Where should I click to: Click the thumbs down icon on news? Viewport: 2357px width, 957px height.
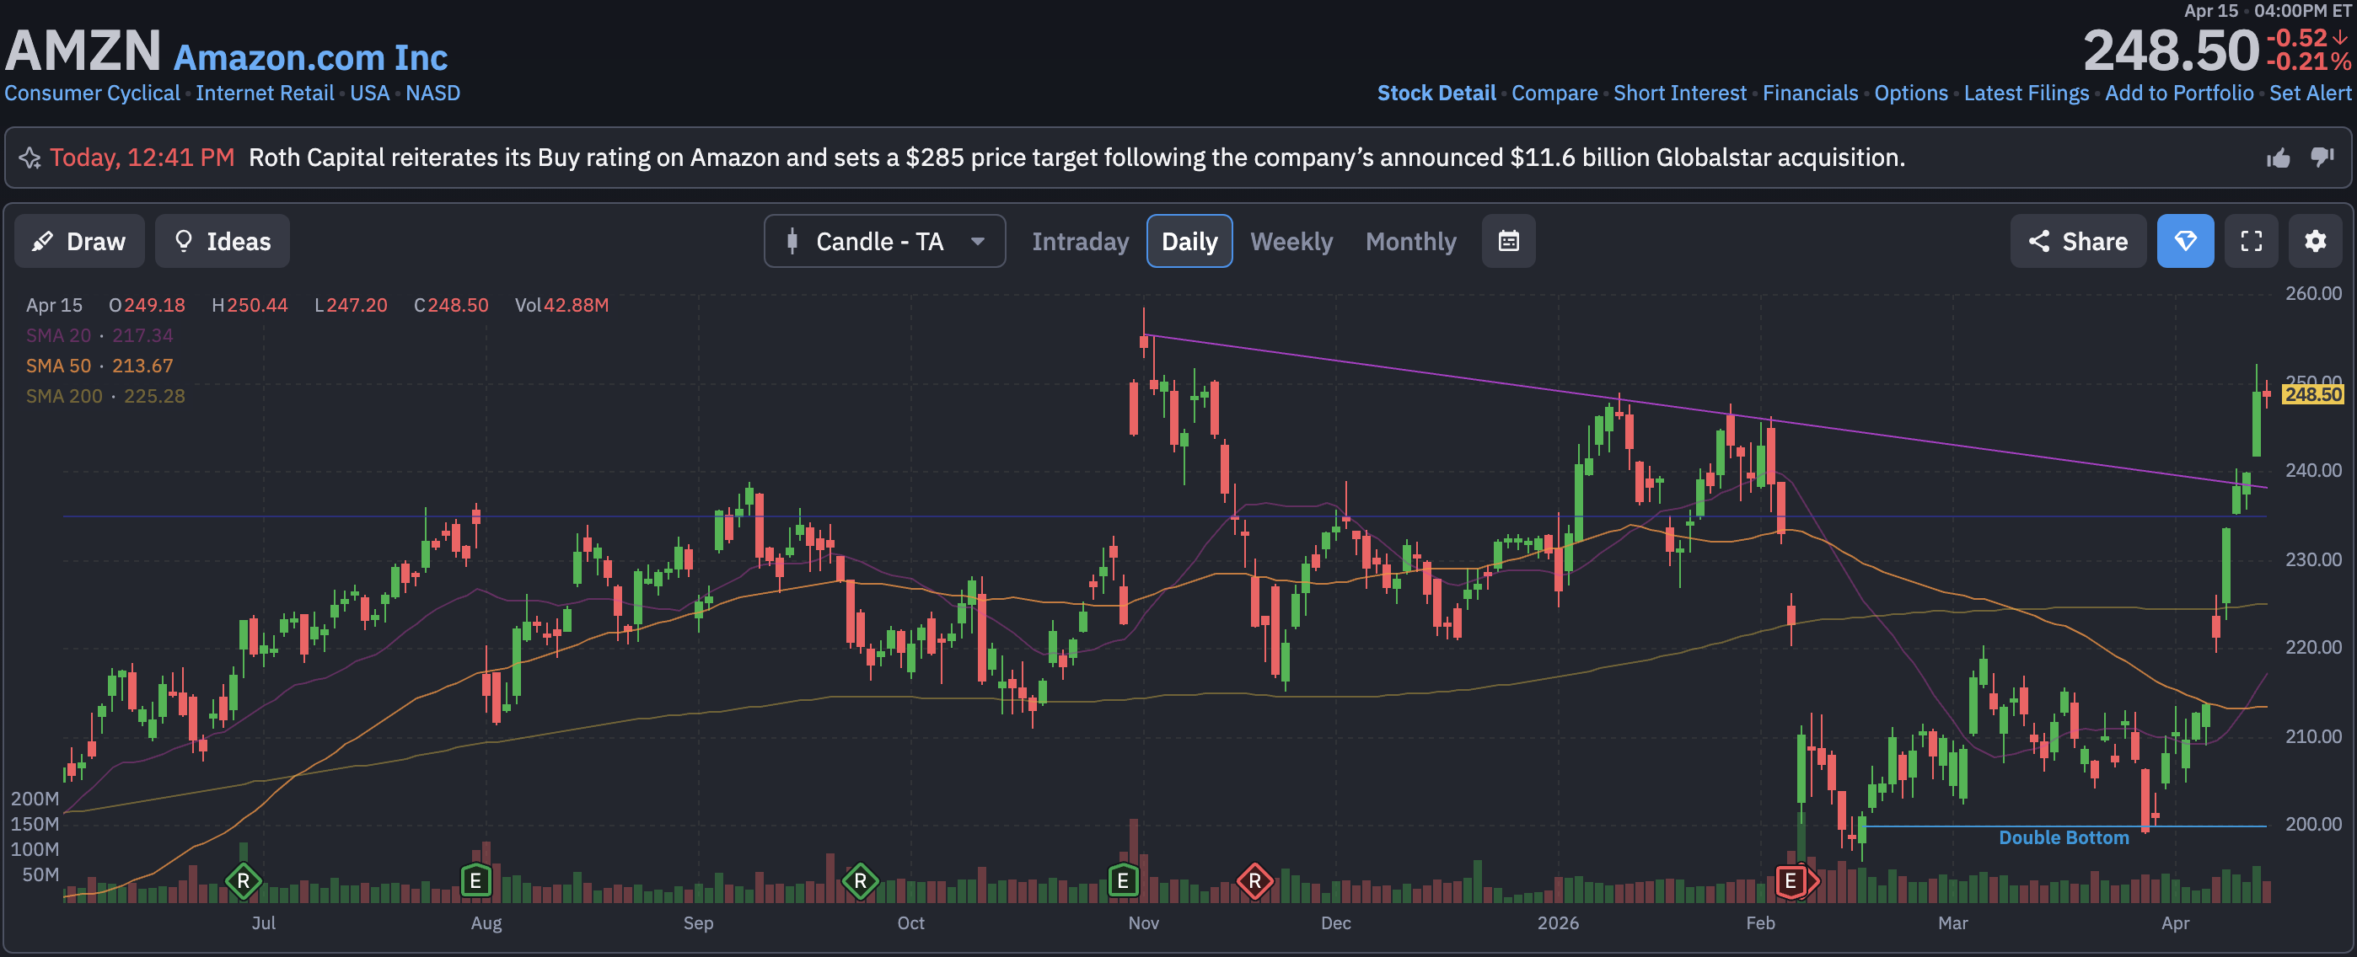pyautogui.click(x=2322, y=158)
